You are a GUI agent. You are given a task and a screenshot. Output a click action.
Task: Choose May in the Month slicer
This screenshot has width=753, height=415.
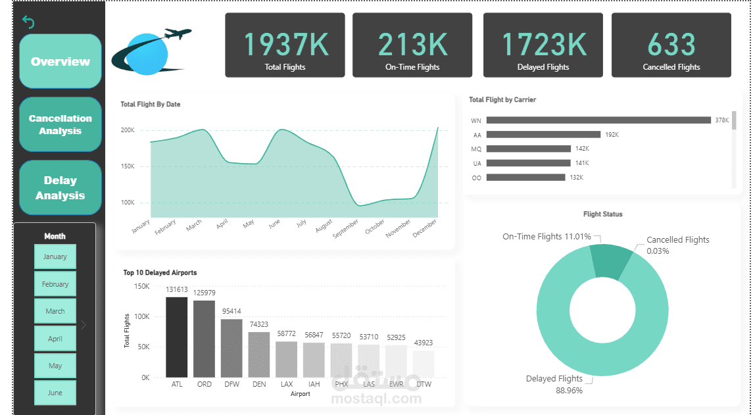[x=55, y=366]
